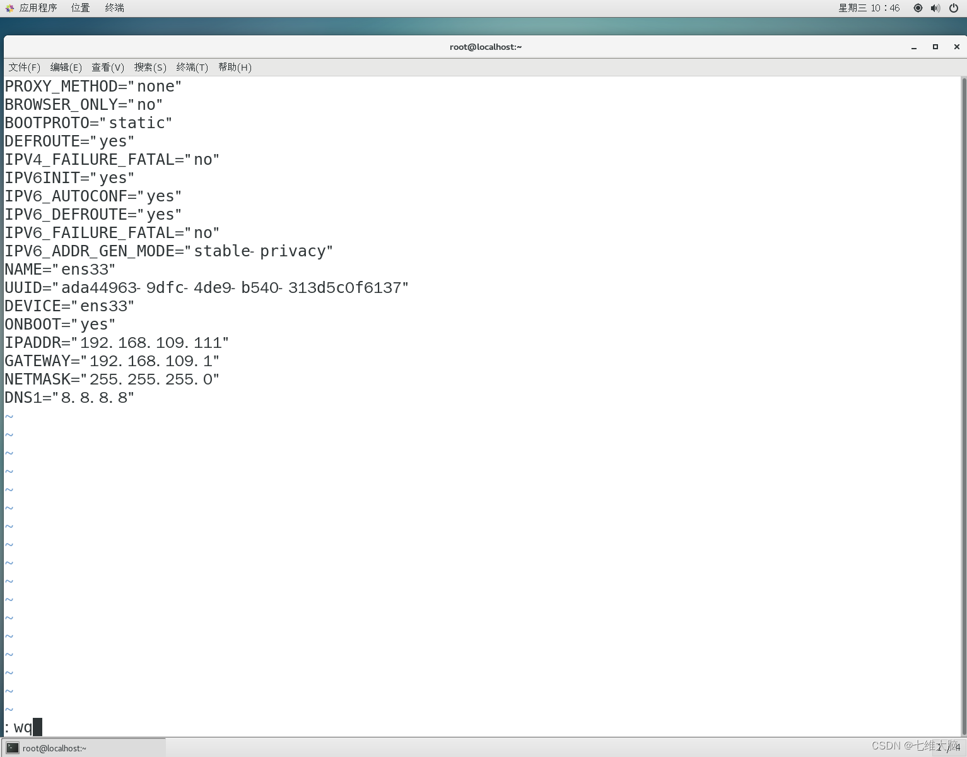The height and width of the screenshot is (757, 967).
Task: Click the root@localhost taskbar button
Action: 83,748
